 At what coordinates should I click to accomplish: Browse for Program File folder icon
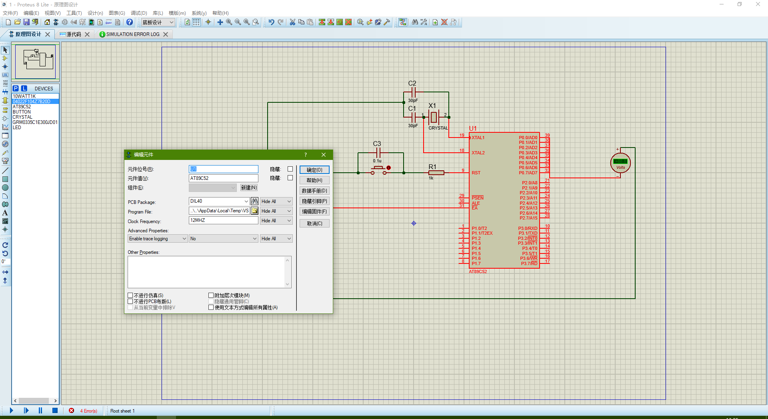(254, 211)
